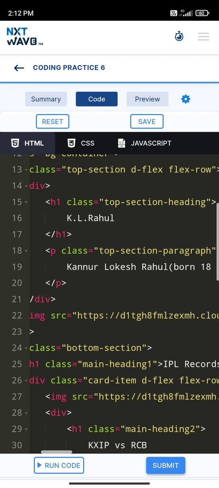Switch to the Preview tab
219x488 pixels.
(x=147, y=99)
